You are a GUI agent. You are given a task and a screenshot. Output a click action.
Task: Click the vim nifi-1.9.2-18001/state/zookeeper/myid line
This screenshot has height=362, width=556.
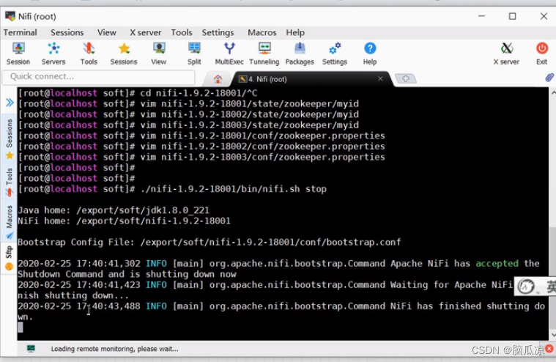point(188,104)
